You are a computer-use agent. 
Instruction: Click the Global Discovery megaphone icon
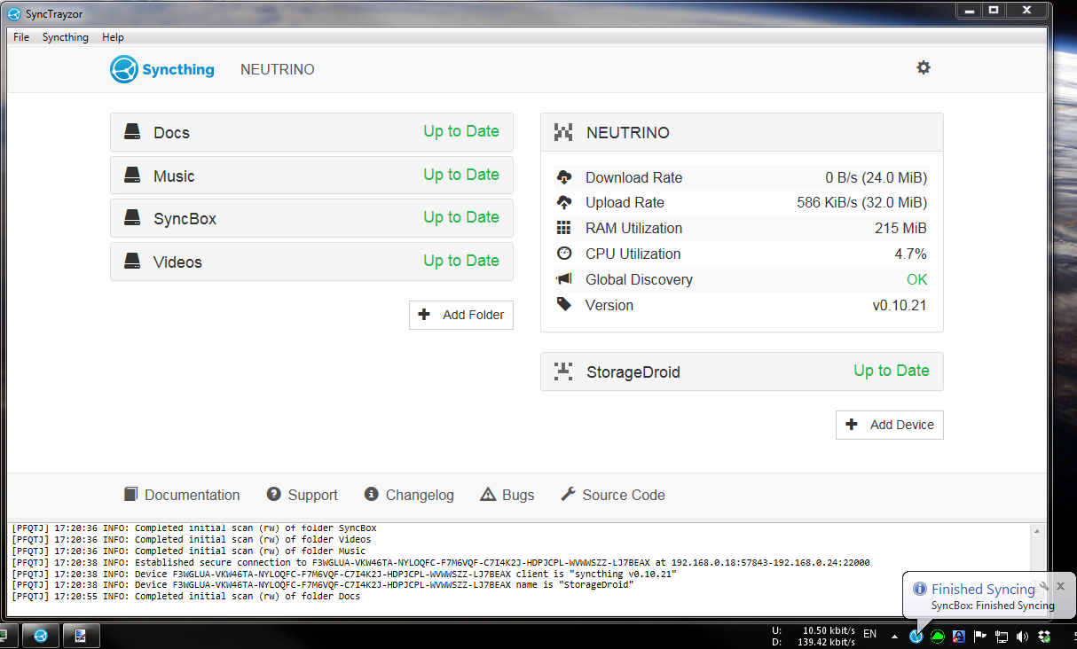564,279
